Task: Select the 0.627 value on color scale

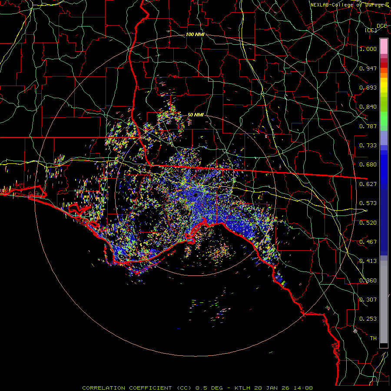Action: [368, 184]
